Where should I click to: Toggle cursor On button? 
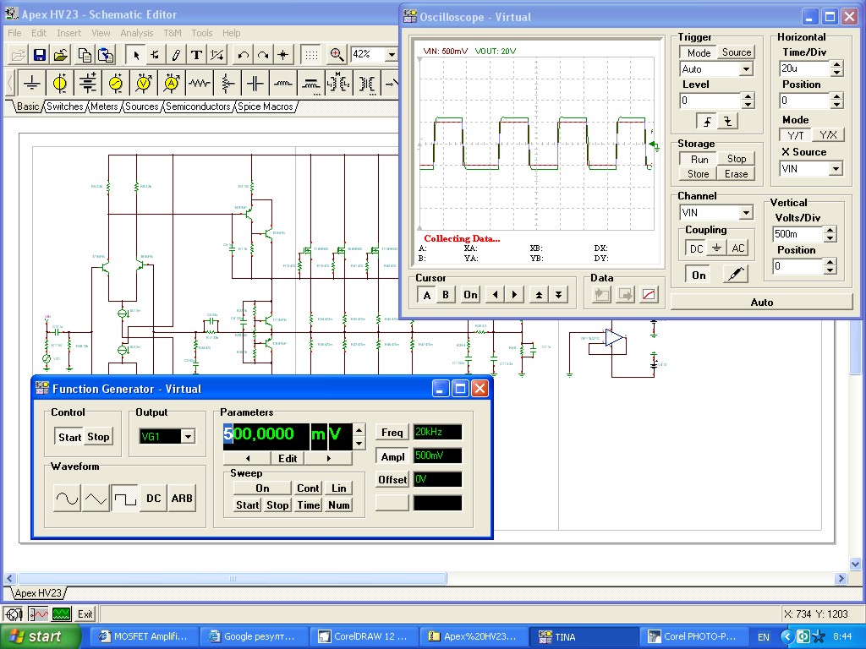point(470,295)
